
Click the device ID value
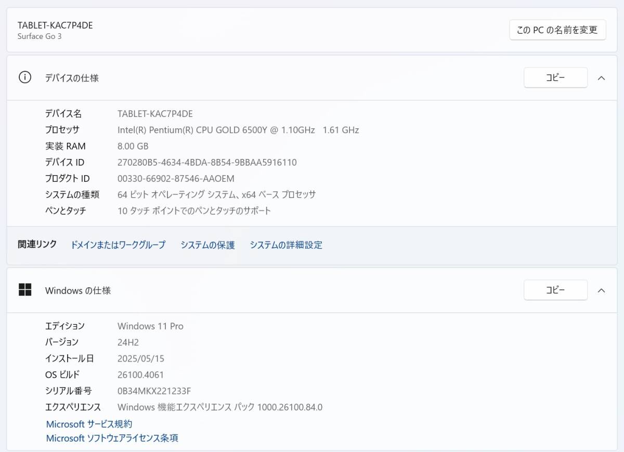click(207, 162)
